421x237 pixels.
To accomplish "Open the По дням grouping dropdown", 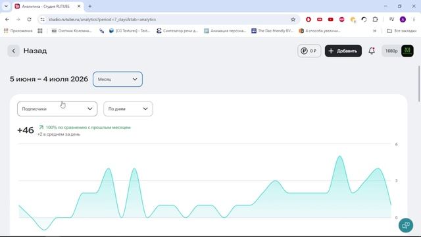I will tap(128, 109).
